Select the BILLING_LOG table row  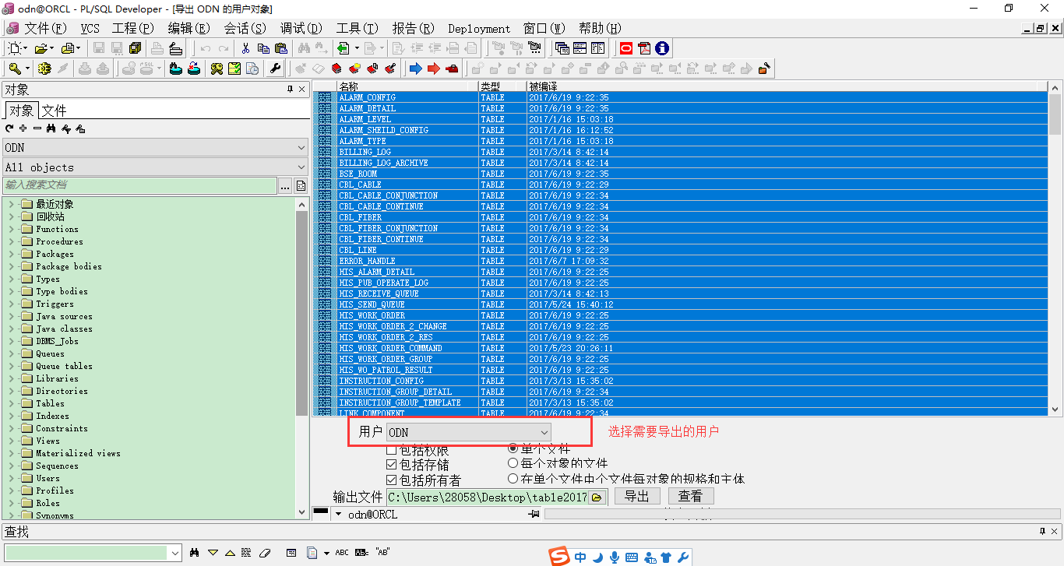click(x=682, y=152)
